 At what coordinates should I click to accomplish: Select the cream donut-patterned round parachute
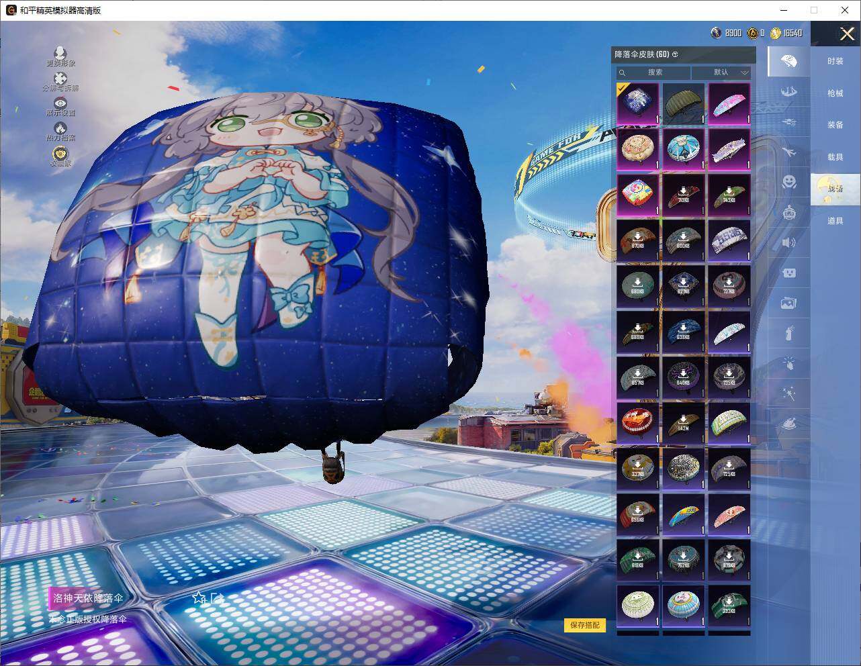point(638,149)
